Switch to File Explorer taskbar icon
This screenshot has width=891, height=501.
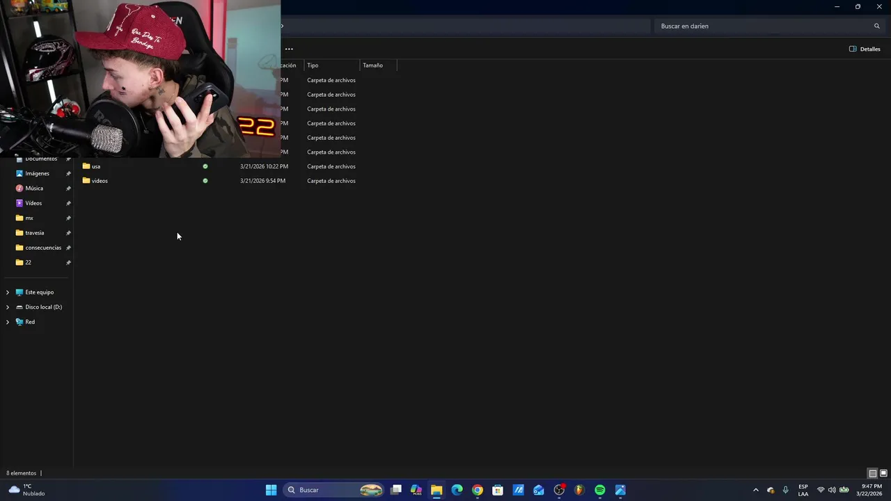(436, 490)
